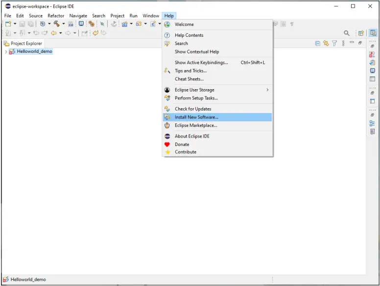Select the Project Explorer tab
Screen dimensions: 380x286
point(23,44)
